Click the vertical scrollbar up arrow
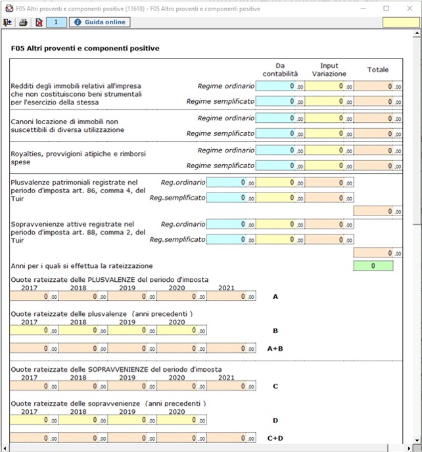 coord(417,34)
